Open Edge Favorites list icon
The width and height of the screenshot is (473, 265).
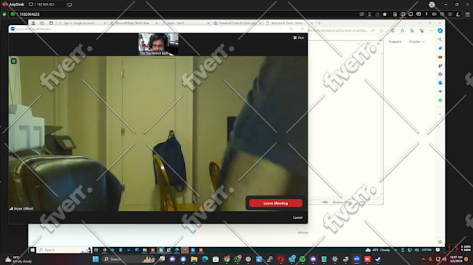[402, 31]
